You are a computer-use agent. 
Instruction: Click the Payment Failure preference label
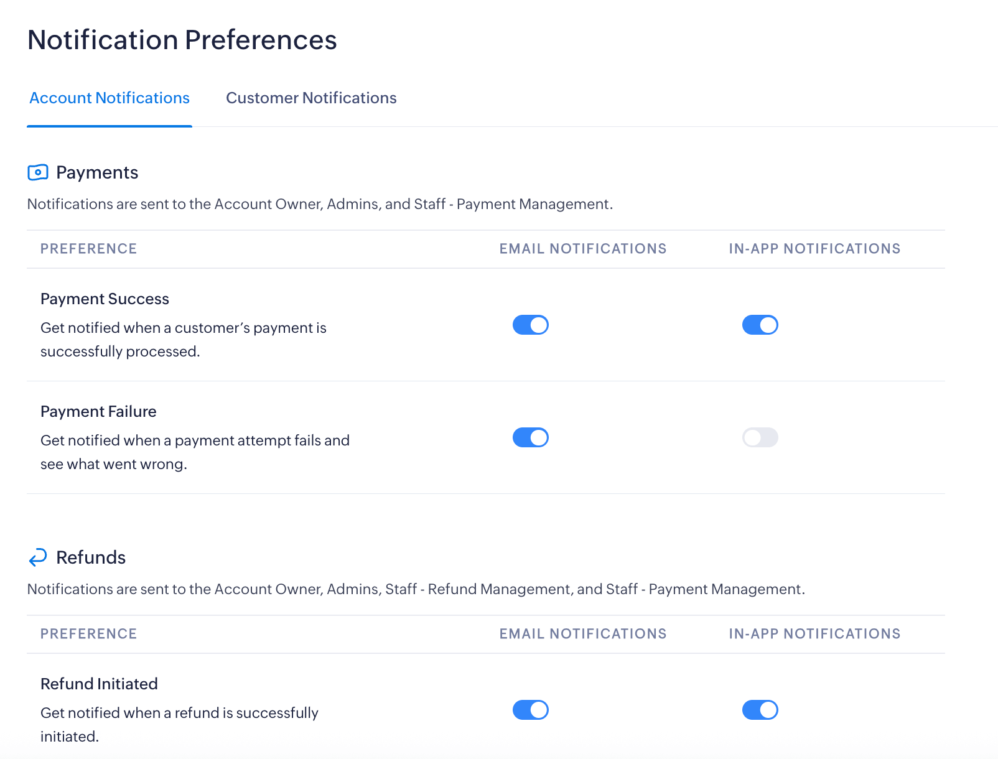pos(98,412)
